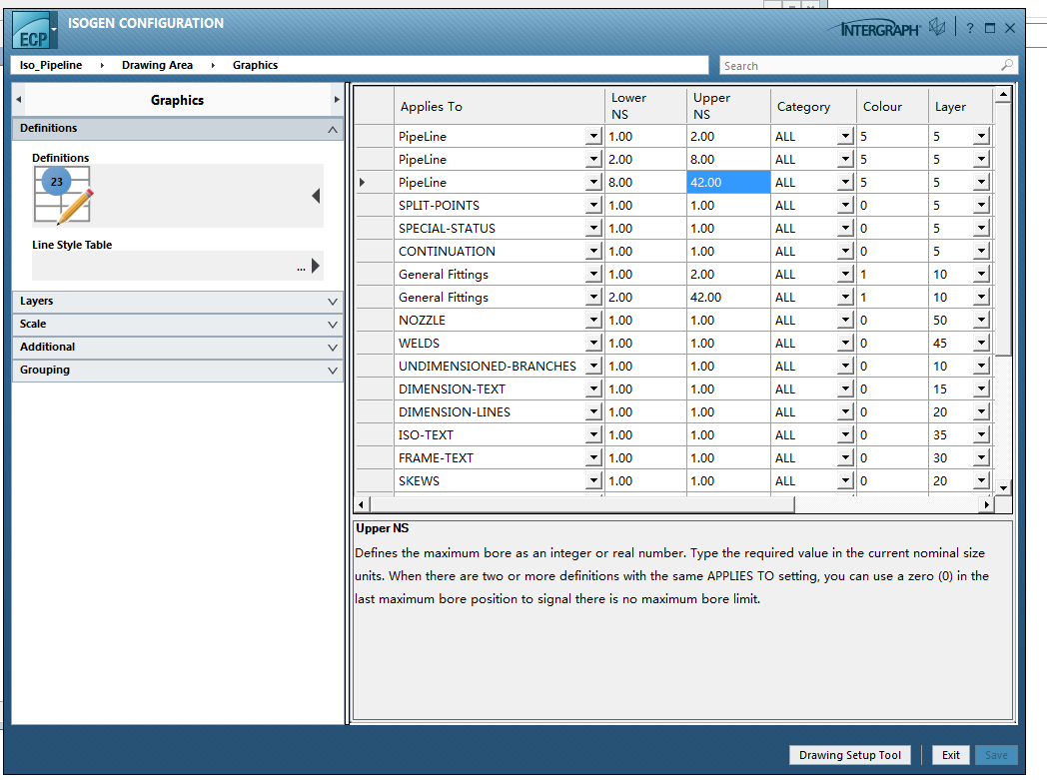Click the search magnifier icon

(x=1007, y=65)
